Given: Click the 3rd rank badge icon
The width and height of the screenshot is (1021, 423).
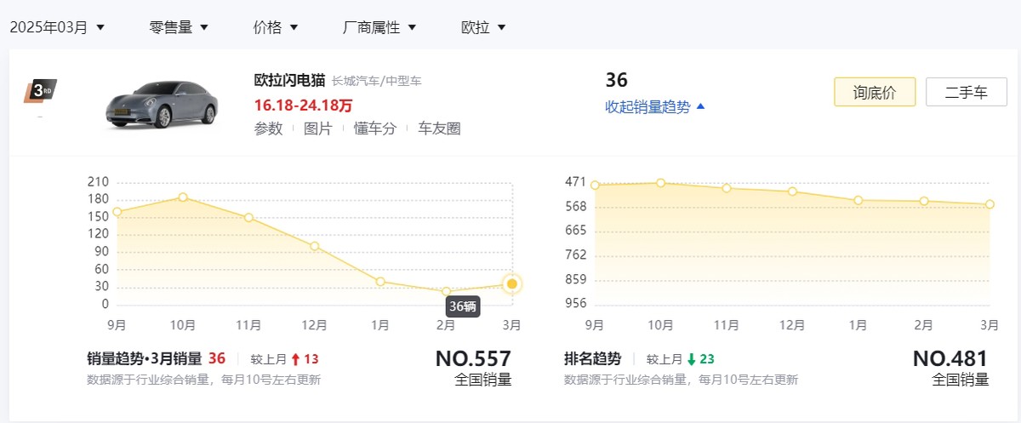Looking at the screenshot, I should coord(40,90).
